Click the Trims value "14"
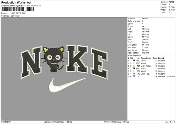This screenshot has height=124, width=176. click(x=143, y=26)
